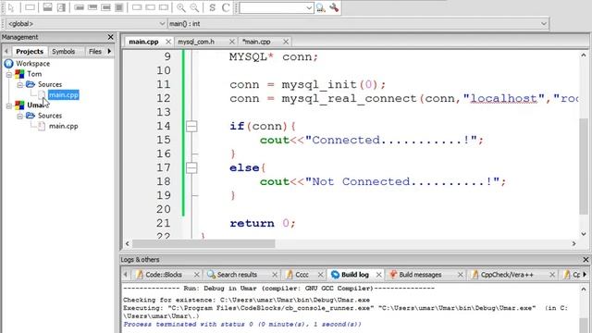Collapse the Tom project node

pyautogui.click(x=9, y=74)
